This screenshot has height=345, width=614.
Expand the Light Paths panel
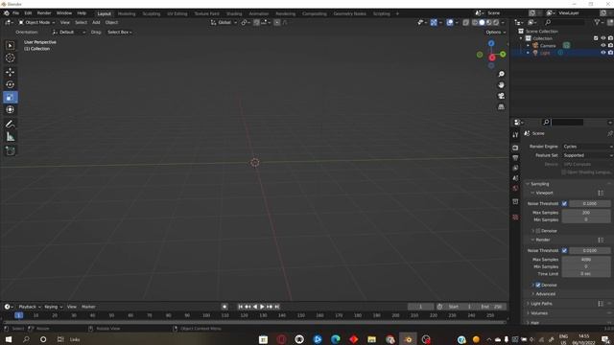(x=541, y=304)
